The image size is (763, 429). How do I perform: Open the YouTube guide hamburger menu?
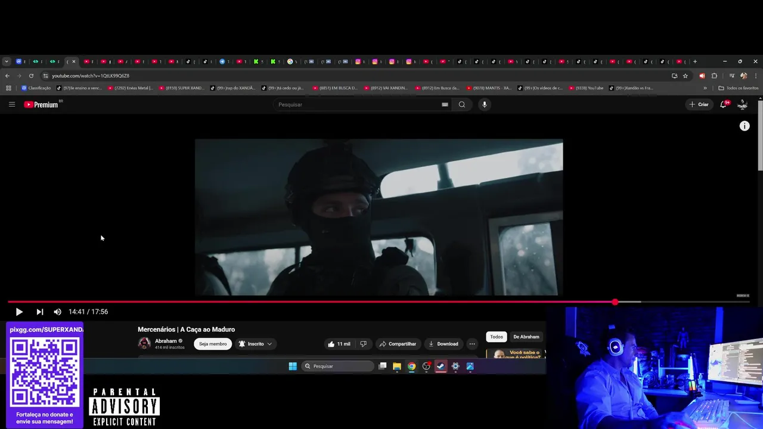pos(12,104)
